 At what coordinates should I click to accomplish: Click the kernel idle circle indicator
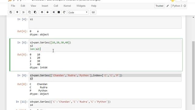coord(185,6)
